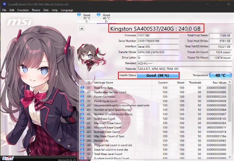Click the Standard field ACS-4

pyautogui.click(x=184, y=63)
